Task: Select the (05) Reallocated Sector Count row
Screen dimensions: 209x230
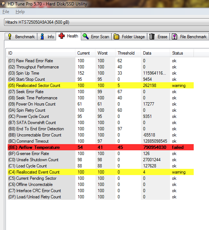Action: click(x=101, y=86)
